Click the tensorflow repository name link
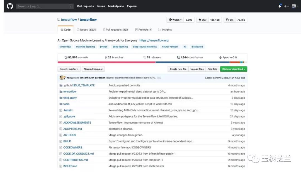This screenshot has height=172, width=301. [88, 20]
